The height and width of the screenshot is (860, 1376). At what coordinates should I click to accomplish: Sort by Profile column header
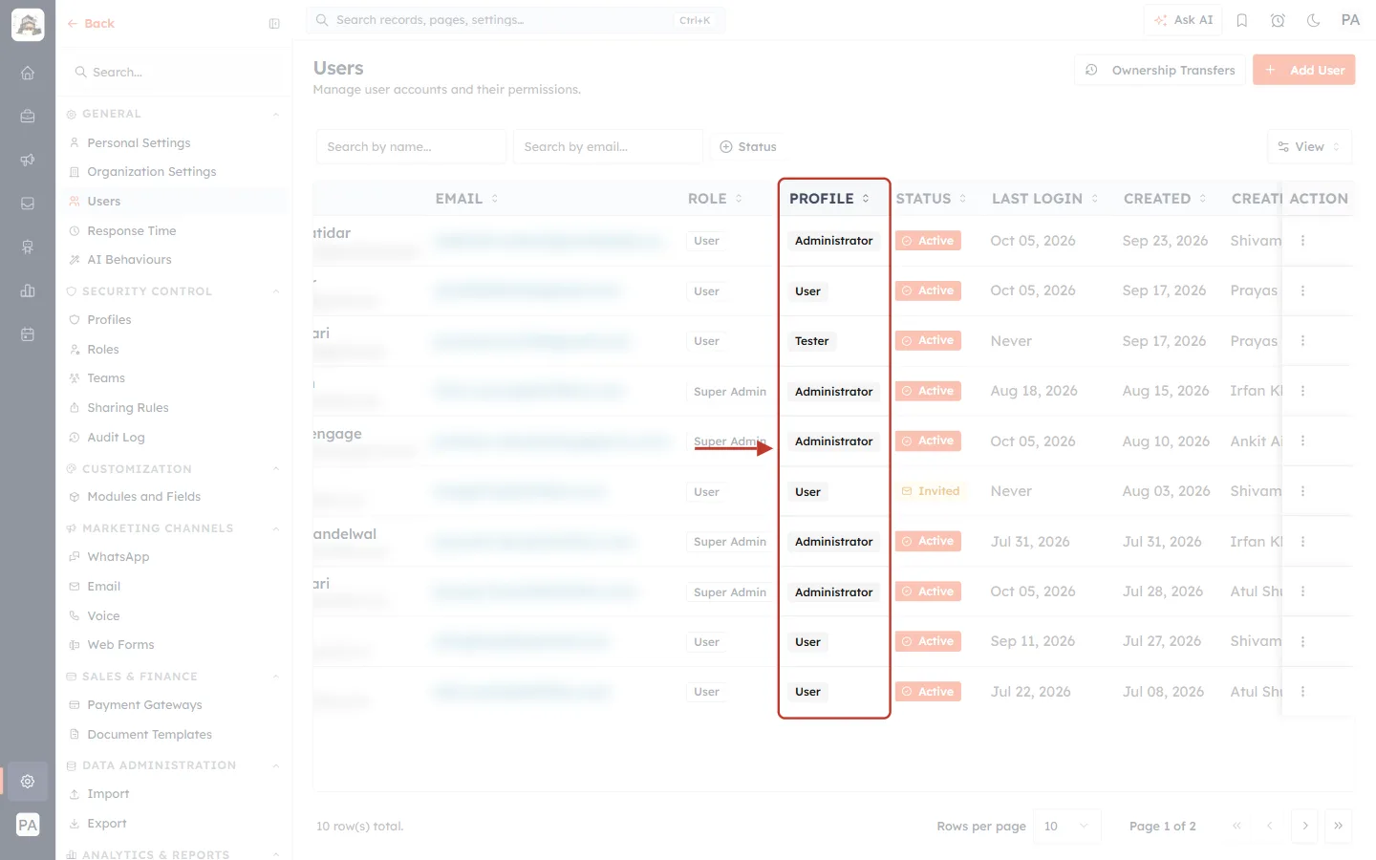pyautogui.click(x=829, y=199)
